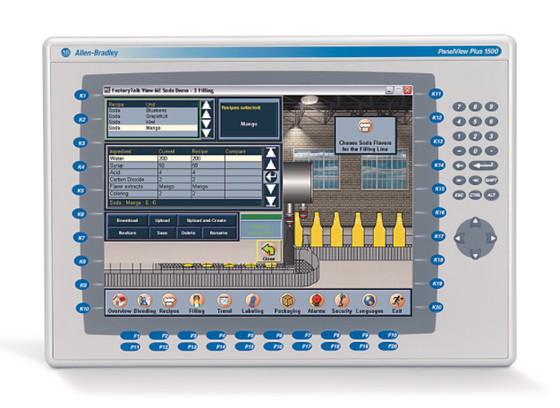560x408 pixels.
Task: Select the Acid ingredient row
Action: tap(185, 172)
